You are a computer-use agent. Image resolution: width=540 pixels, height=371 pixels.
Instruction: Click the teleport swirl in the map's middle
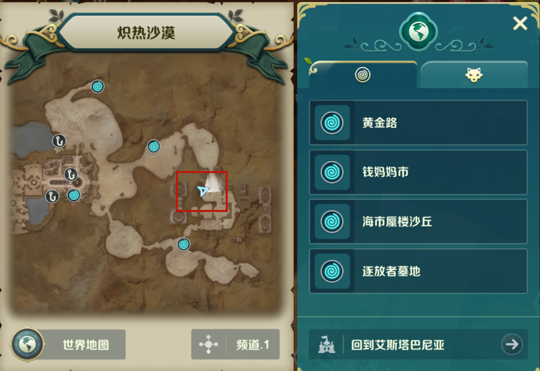[154, 146]
